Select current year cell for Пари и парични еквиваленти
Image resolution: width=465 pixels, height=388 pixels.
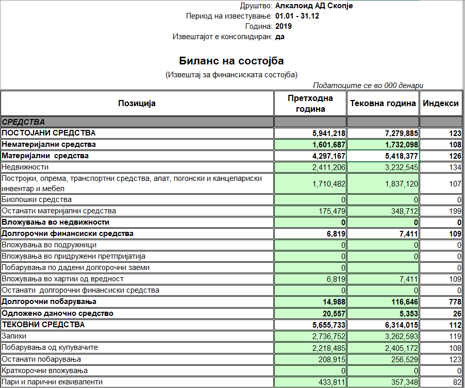coord(383,382)
